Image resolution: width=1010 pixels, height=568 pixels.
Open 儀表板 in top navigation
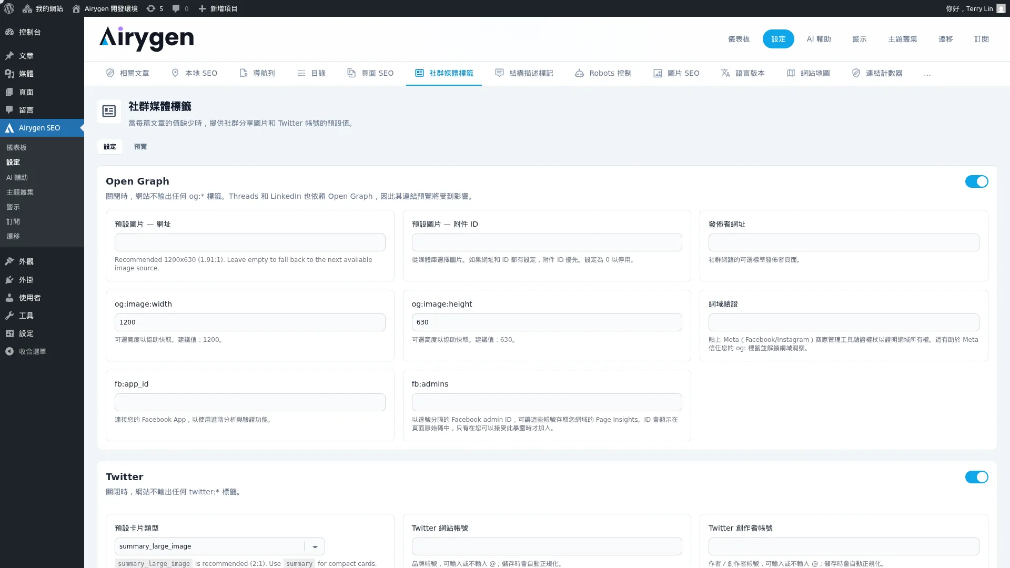point(739,39)
